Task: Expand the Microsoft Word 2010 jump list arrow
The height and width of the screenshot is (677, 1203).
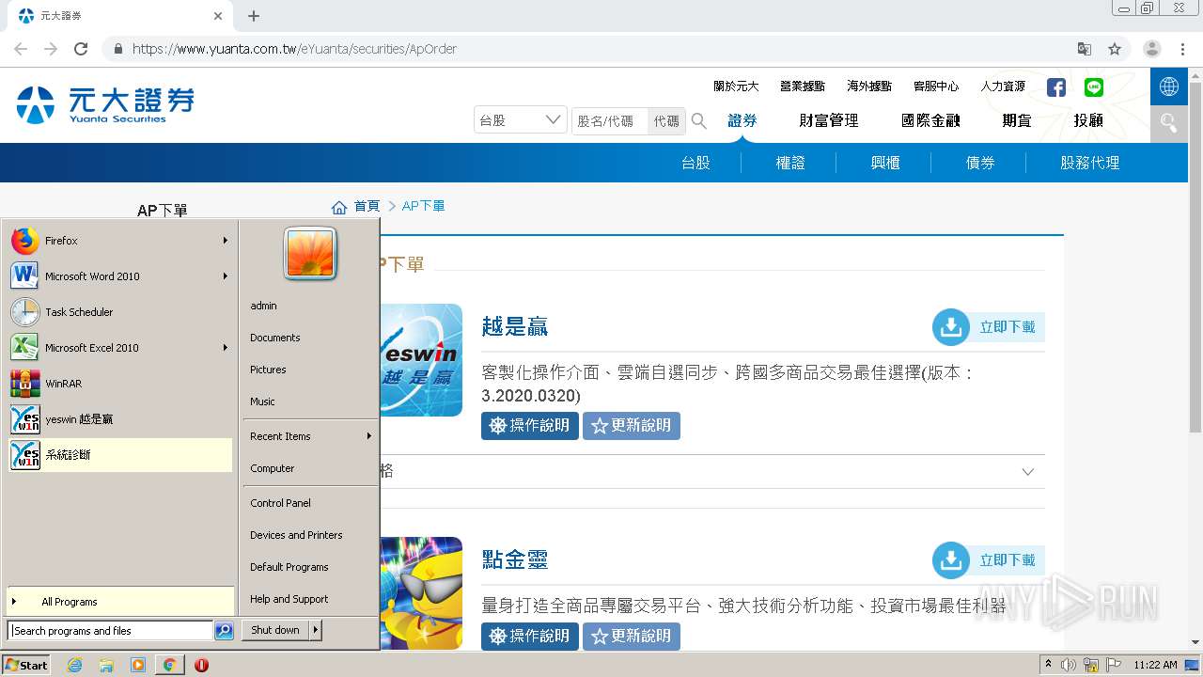Action: click(x=226, y=276)
